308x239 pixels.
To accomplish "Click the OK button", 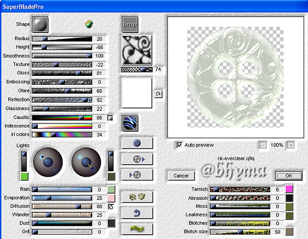I will [289, 176].
